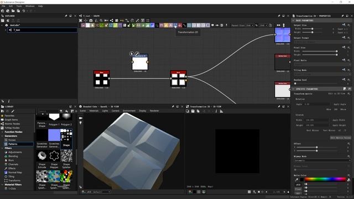Open the Mipmap Mode dropdown

322,160
